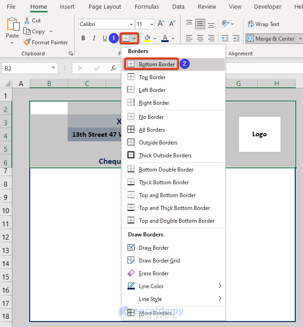Click the Cut scissors command
The image size is (303, 327).
[32, 21]
